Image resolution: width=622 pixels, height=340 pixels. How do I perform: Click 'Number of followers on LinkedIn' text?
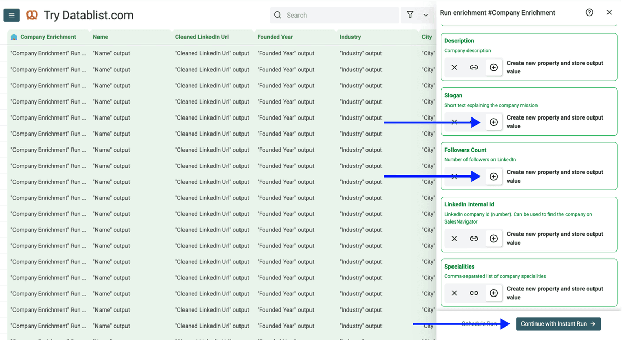[x=480, y=160]
